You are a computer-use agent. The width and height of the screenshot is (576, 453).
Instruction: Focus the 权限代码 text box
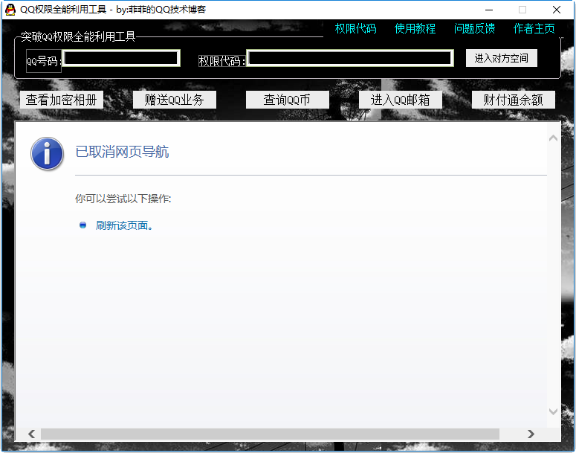pyautogui.click(x=350, y=58)
